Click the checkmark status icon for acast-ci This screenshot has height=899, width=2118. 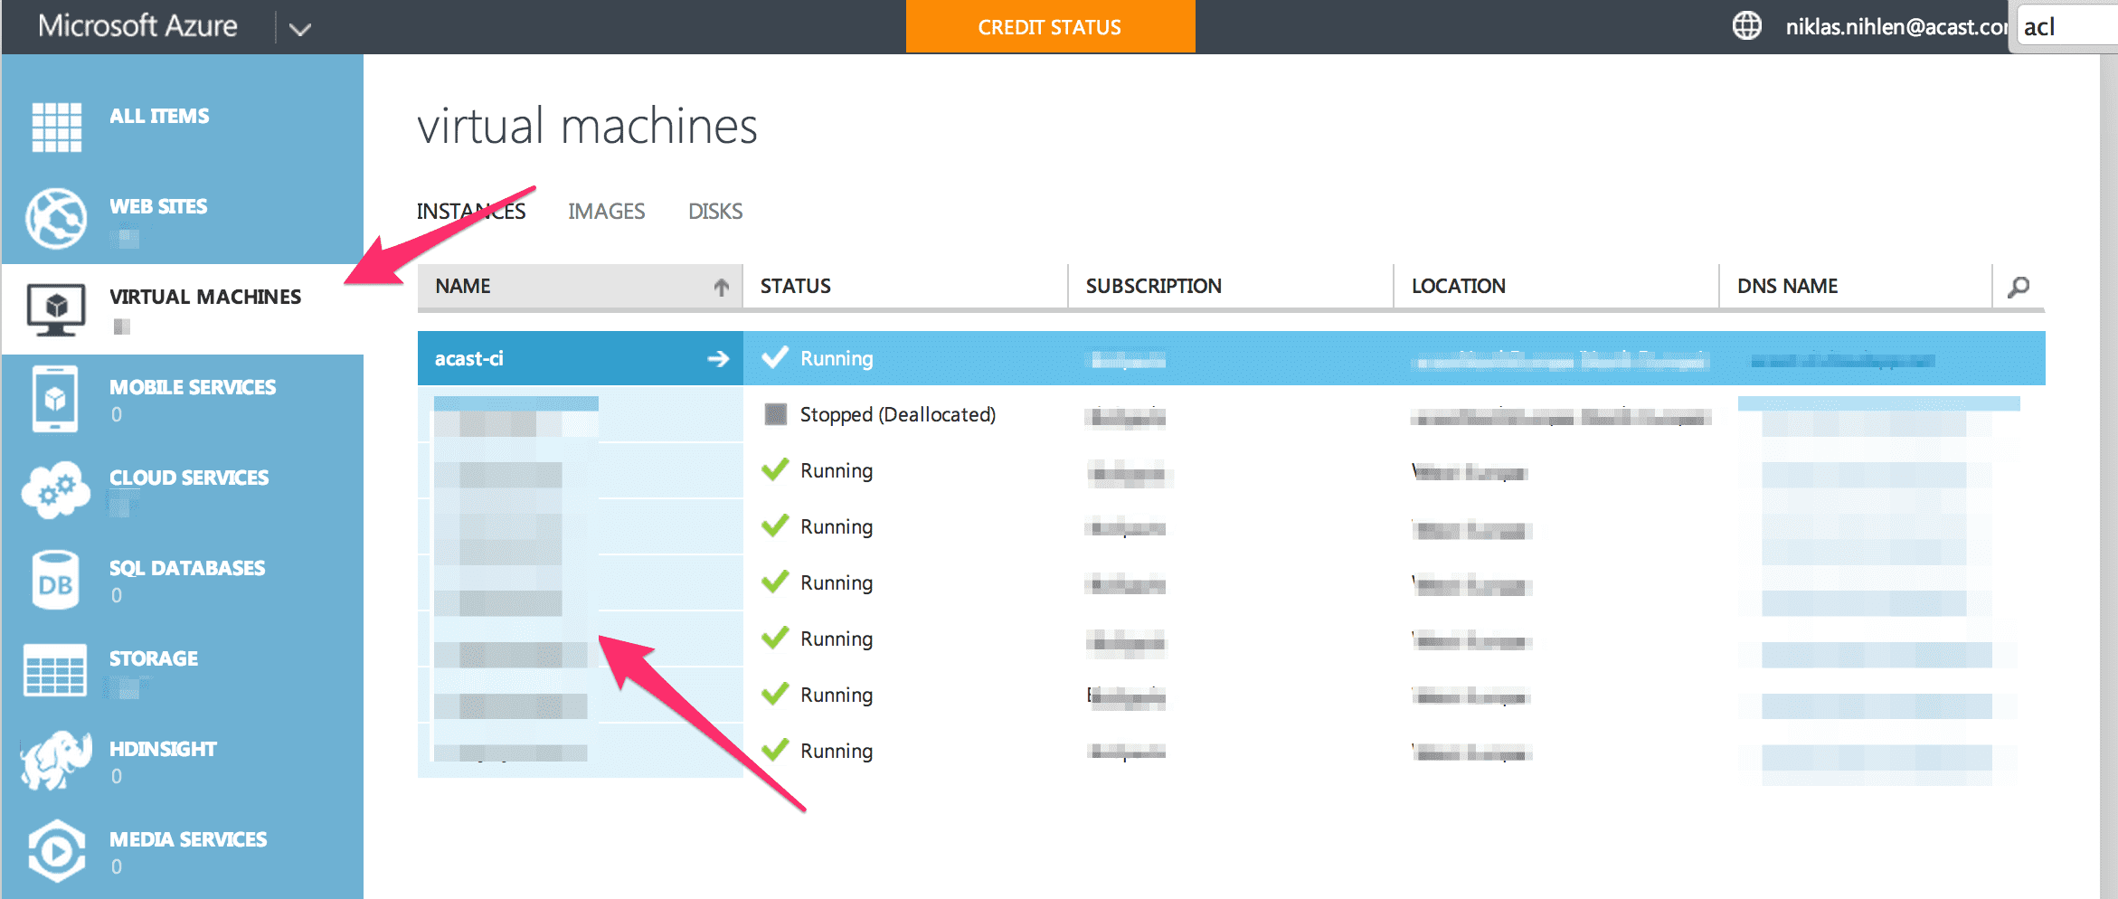[775, 358]
